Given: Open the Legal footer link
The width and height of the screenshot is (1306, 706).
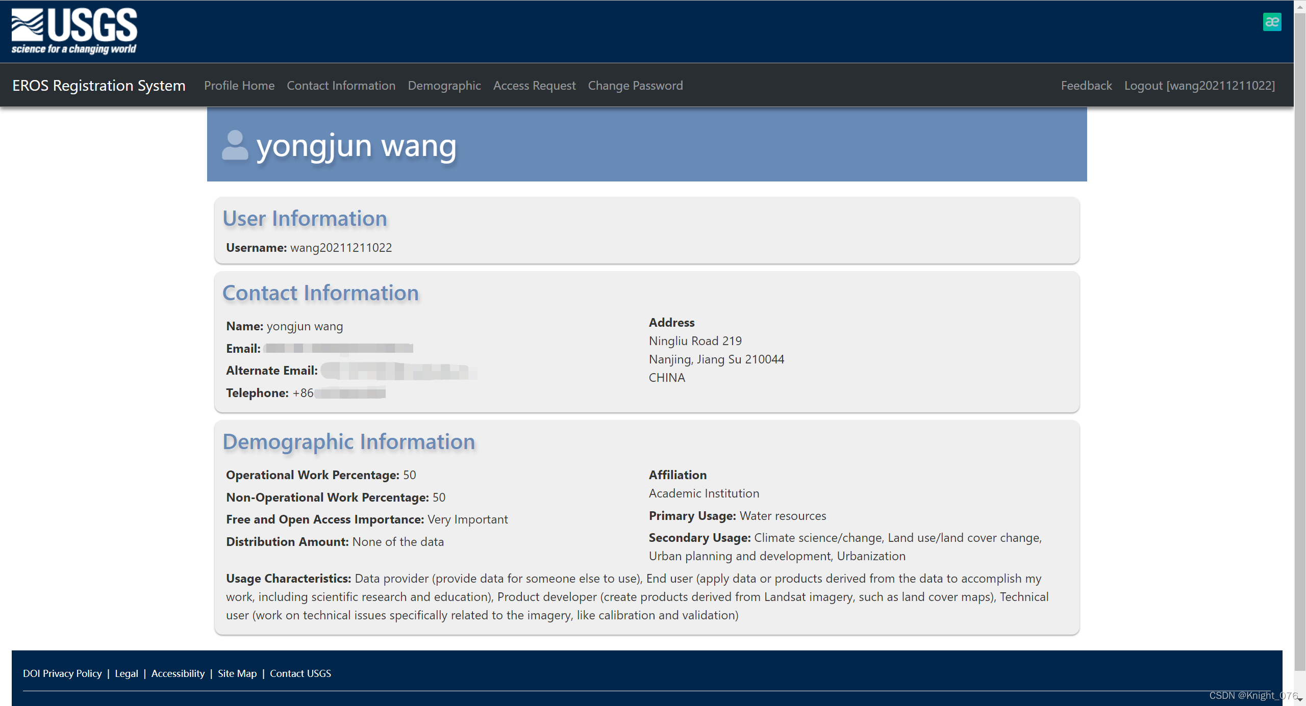Looking at the screenshot, I should [x=127, y=673].
